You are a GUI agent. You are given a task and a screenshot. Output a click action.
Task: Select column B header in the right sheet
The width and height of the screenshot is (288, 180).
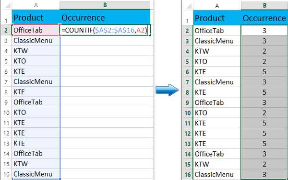pyautogui.click(x=264, y=5)
